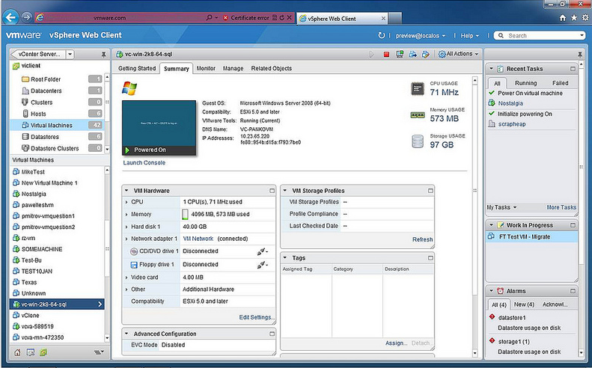Collapse the VM Hardware section triangle

point(126,191)
